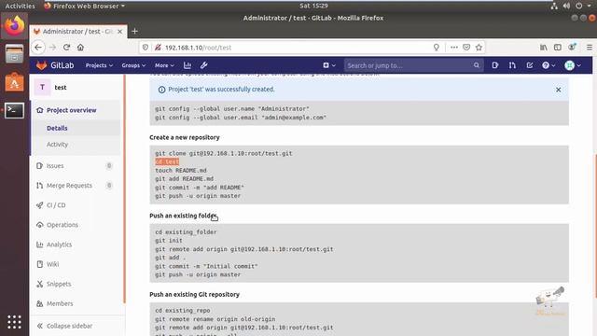Open the create new plus dropdown
The height and width of the screenshot is (336, 597).
[x=329, y=65]
